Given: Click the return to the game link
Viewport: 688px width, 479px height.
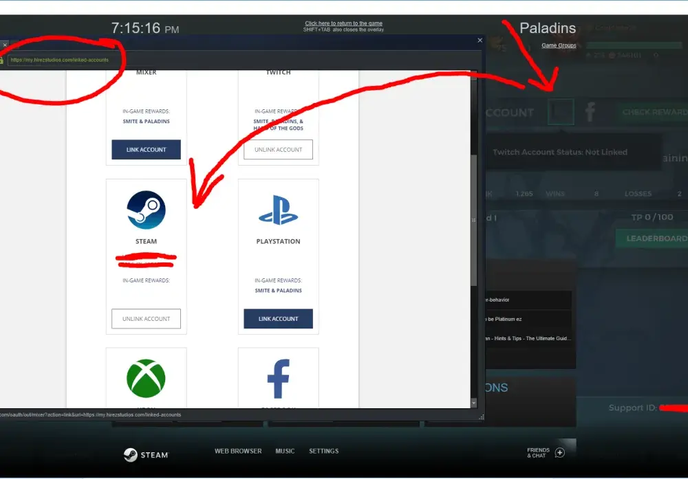Looking at the screenshot, I should [343, 23].
